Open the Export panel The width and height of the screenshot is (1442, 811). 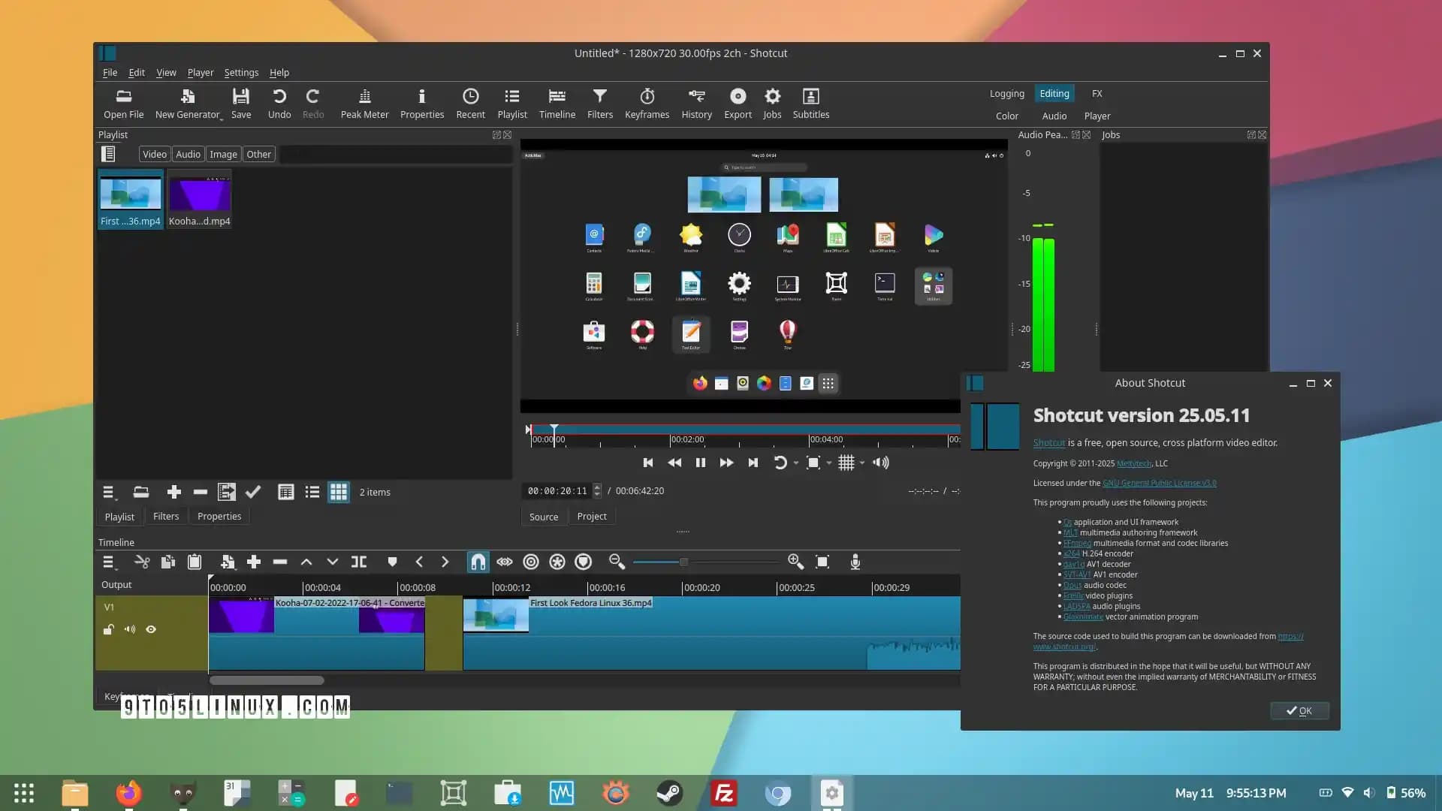pos(738,103)
